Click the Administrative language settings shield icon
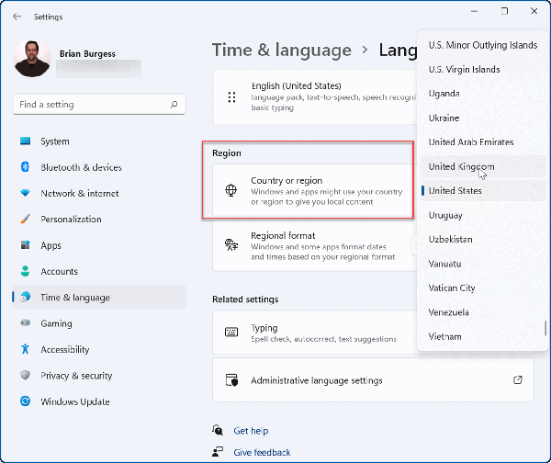 coord(231,380)
